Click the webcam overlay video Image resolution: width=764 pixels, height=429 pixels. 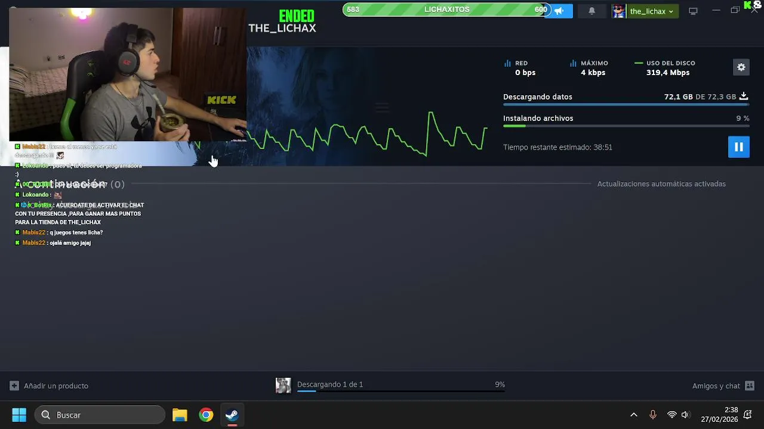(128, 74)
